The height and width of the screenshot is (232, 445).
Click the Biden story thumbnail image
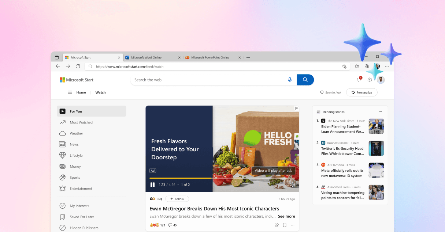click(376, 126)
